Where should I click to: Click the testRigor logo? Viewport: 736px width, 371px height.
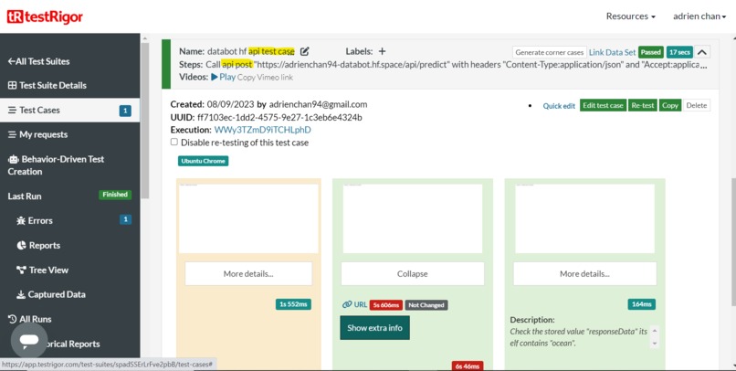pos(45,17)
